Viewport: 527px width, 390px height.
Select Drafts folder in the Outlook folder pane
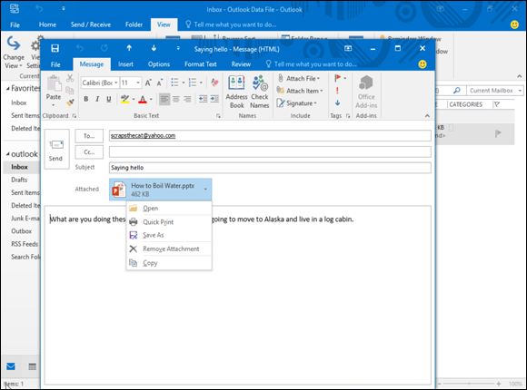[19, 180]
